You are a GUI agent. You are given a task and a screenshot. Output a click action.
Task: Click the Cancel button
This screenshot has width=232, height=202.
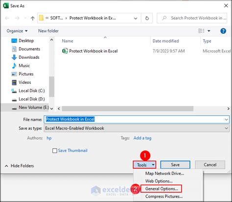click(210, 165)
